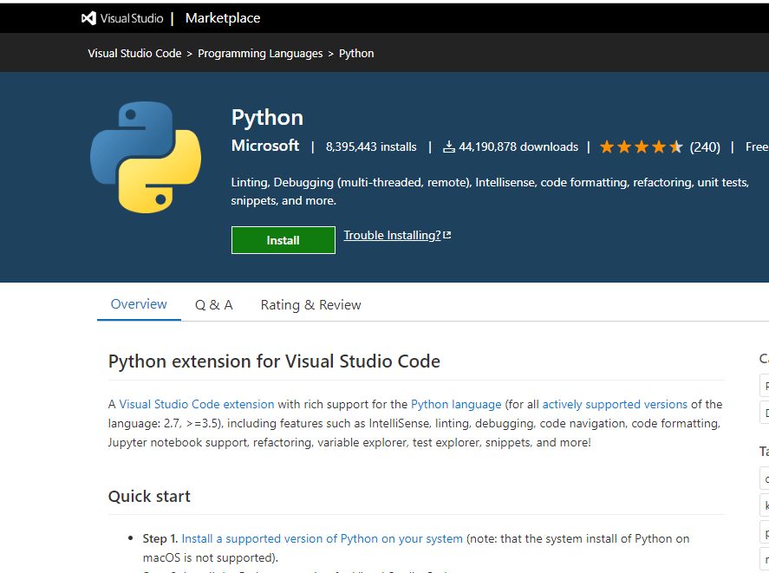Click Install a supported version of Python link
Image resolution: width=769 pixels, height=573 pixels.
coord(322,538)
